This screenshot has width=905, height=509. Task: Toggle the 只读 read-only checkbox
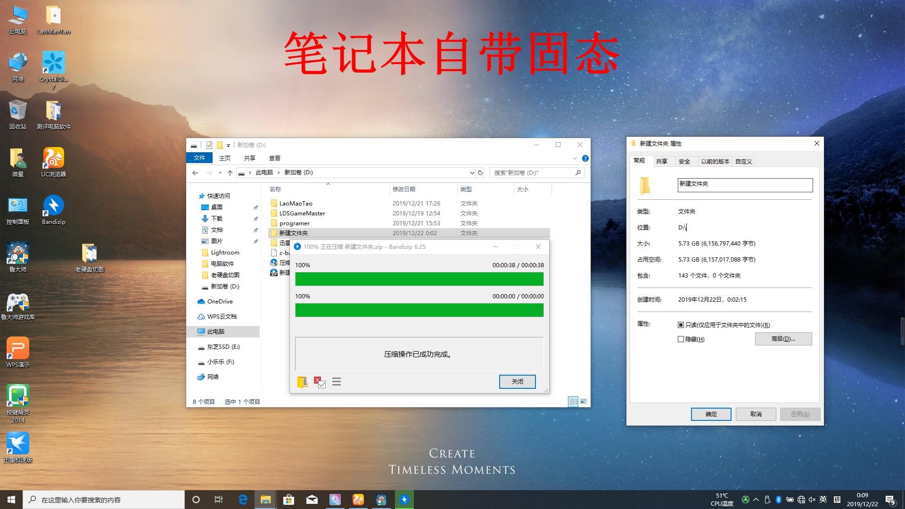coord(681,325)
